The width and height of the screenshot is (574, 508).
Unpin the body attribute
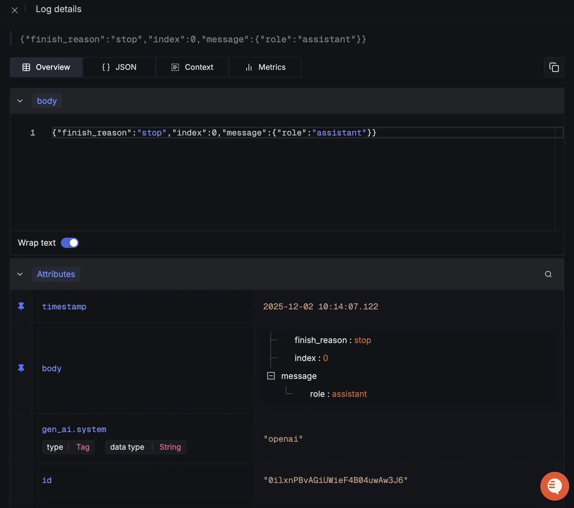click(x=21, y=368)
